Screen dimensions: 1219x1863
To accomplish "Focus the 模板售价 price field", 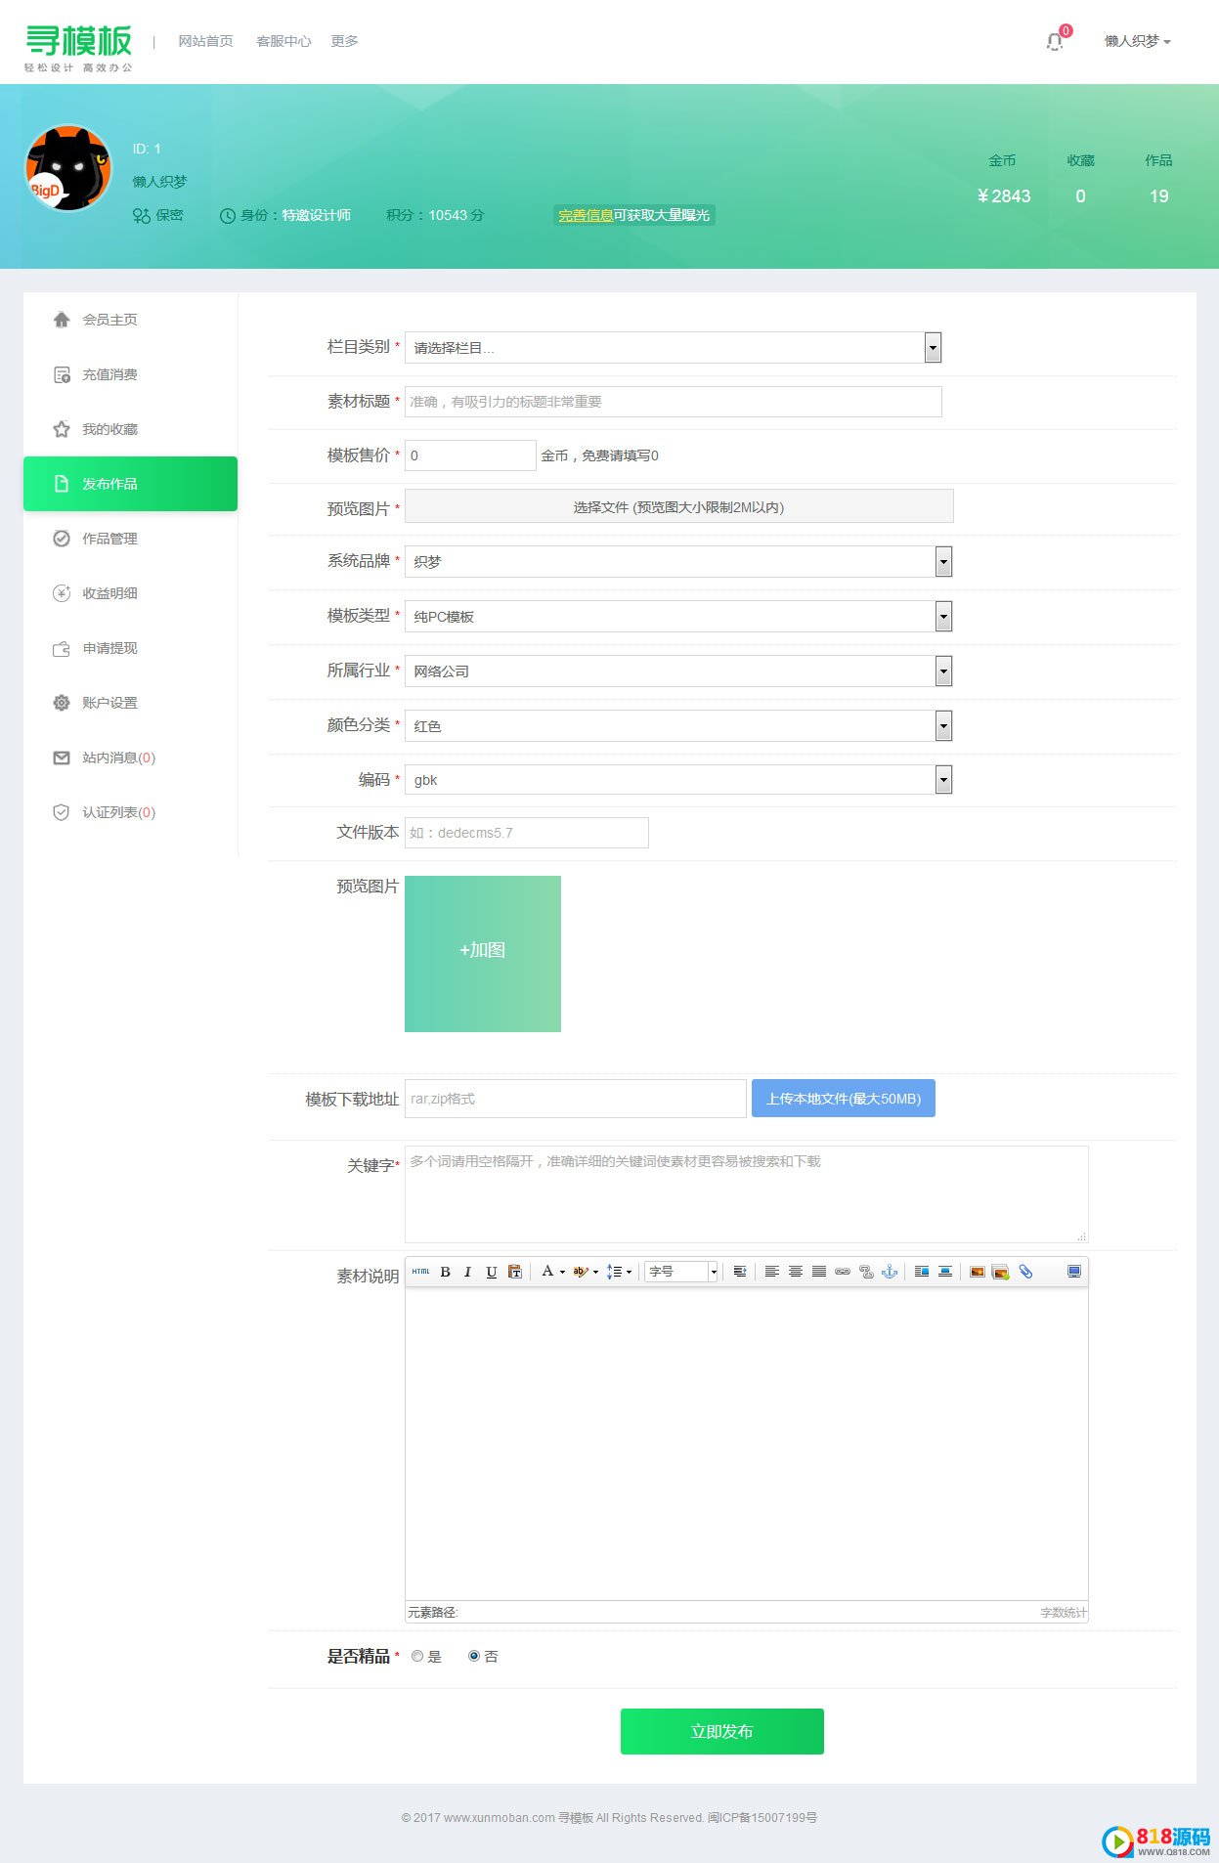I will click(x=470, y=455).
